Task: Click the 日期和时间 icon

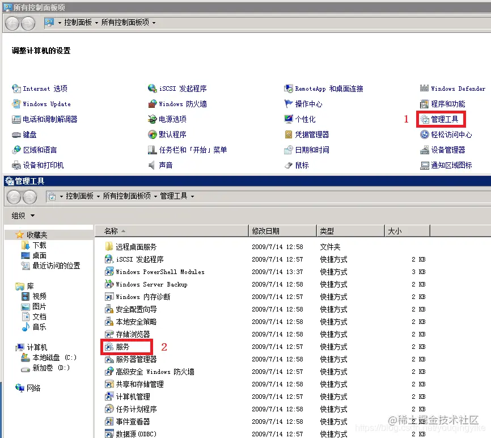Action: pos(289,150)
